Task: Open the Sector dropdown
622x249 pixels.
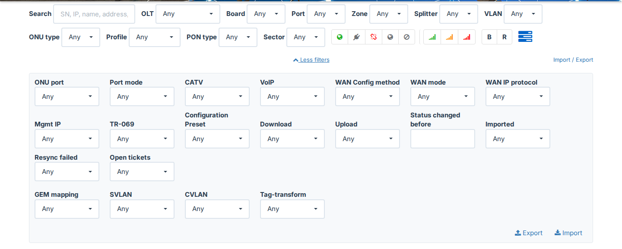Action: (306, 37)
